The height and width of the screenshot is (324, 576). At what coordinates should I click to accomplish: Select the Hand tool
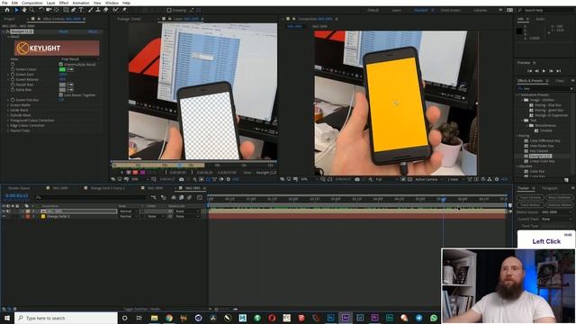pyautogui.click(x=24, y=10)
